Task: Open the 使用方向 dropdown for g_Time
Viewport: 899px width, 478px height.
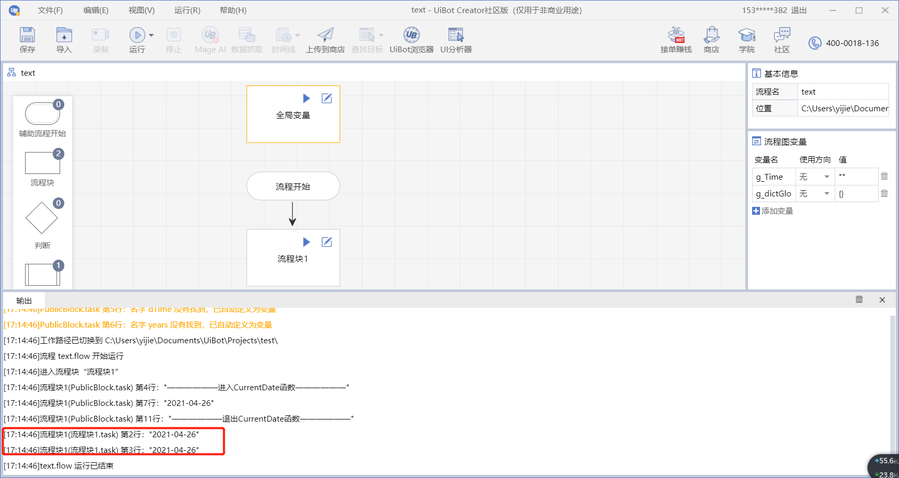Action: point(828,177)
